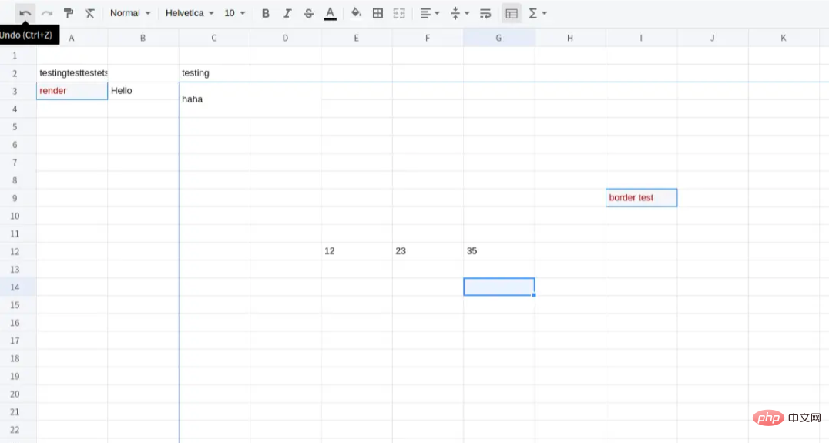Open the Helvetica font dropdown
This screenshot has width=829, height=443.
(x=190, y=13)
